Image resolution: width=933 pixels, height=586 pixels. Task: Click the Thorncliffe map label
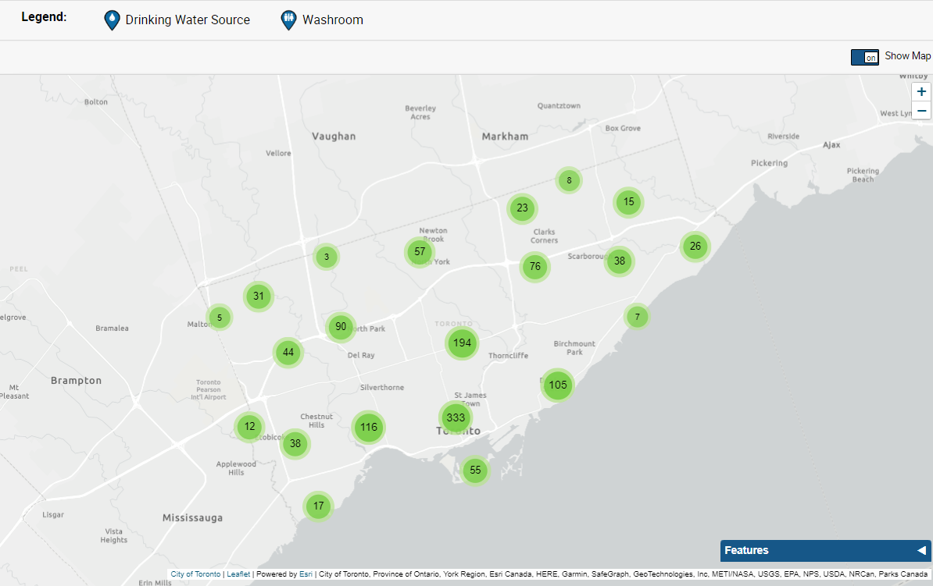[x=508, y=355]
